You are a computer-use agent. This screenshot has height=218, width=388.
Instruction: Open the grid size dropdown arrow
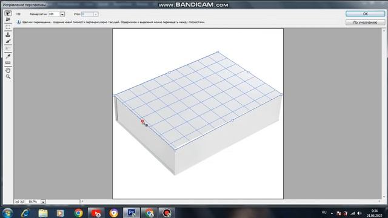click(x=62, y=15)
